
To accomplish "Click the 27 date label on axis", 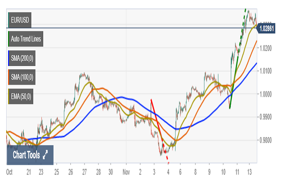I will [85, 171].
